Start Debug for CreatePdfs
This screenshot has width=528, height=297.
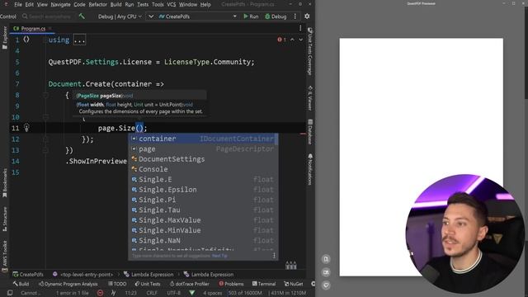276,16
